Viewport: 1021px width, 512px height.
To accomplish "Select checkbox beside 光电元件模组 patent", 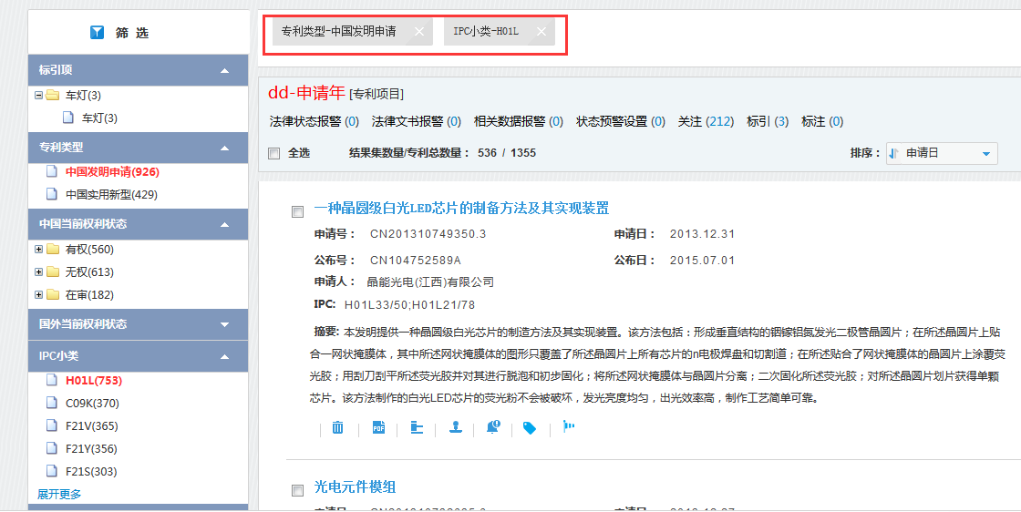I will point(297,490).
